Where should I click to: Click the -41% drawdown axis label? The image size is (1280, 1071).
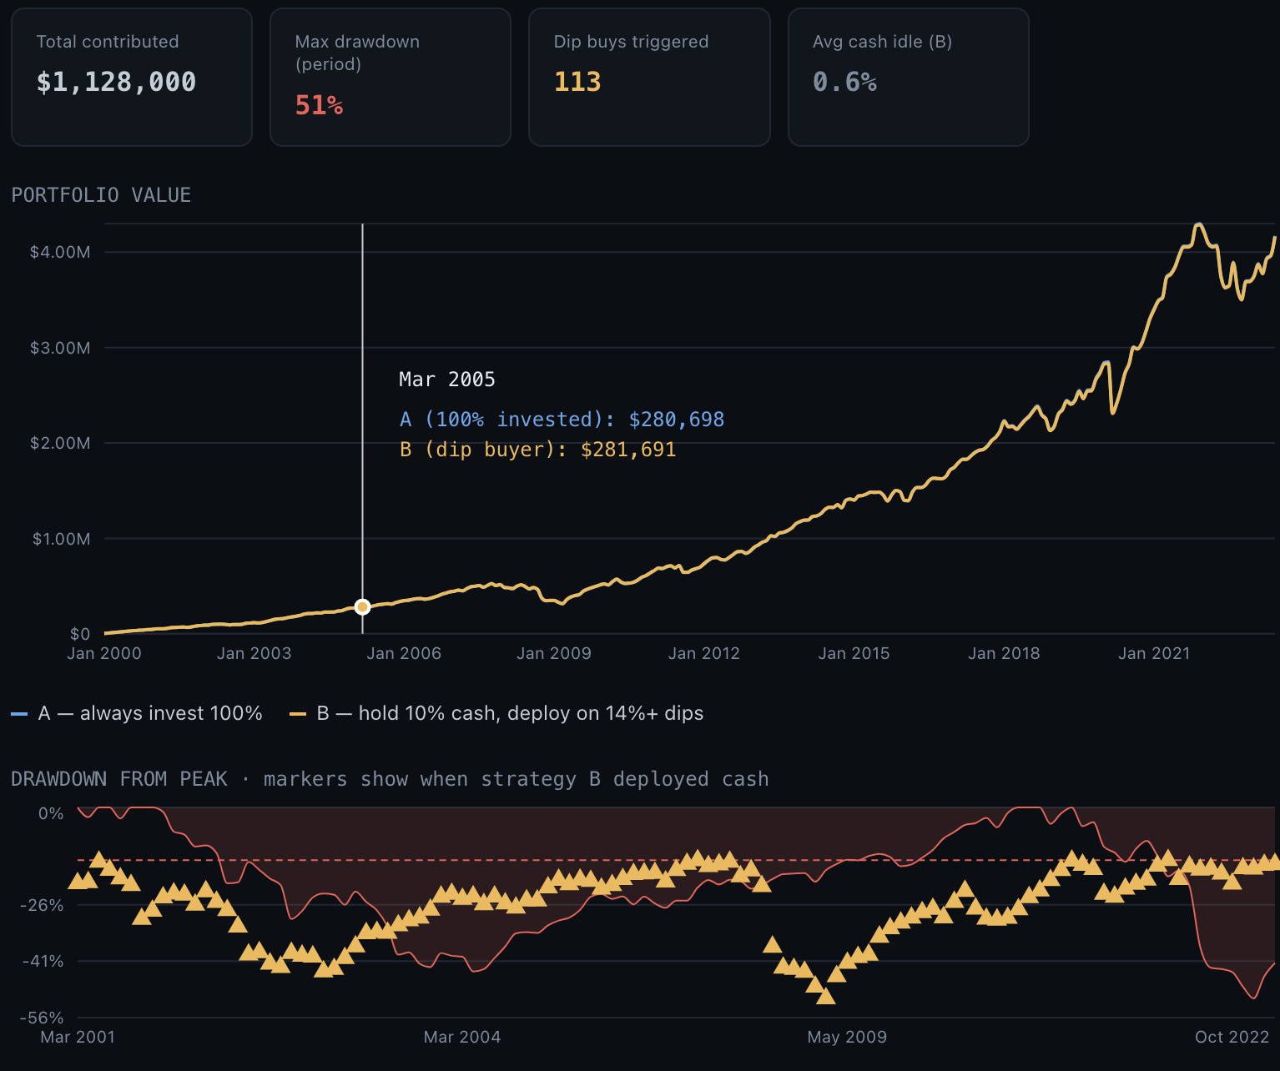pos(42,961)
